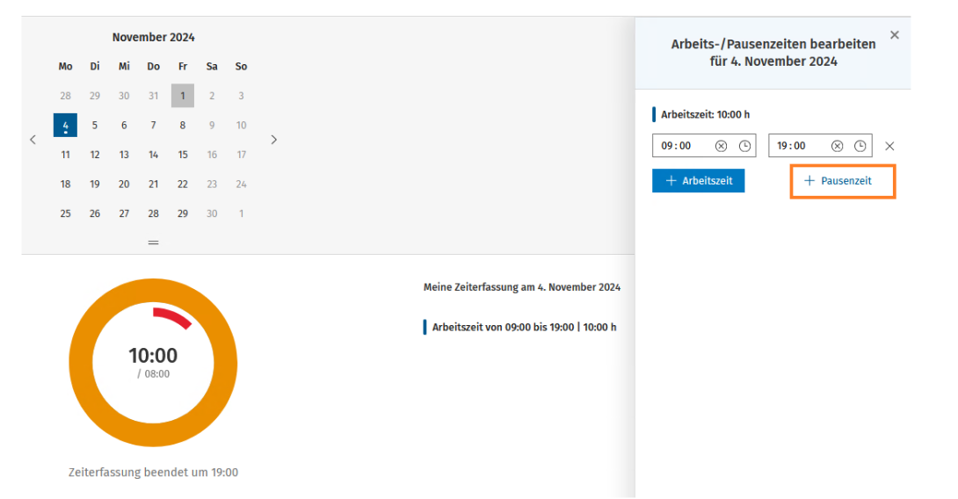The image size is (958, 499).
Task: Open time picker for 19:00 end time
Action: (x=860, y=146)
